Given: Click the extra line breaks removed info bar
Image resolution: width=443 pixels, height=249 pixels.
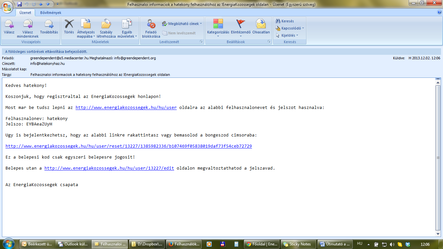Looking at the screenshot, I should pos(221,52).
